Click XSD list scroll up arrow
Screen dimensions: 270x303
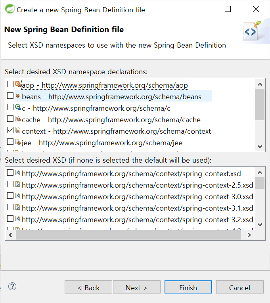[x=260, y=173]
